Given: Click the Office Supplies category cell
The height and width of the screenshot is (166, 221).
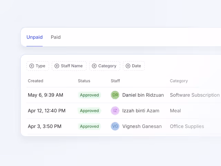Looking at the screenshot, I should (x=187, y=126).
